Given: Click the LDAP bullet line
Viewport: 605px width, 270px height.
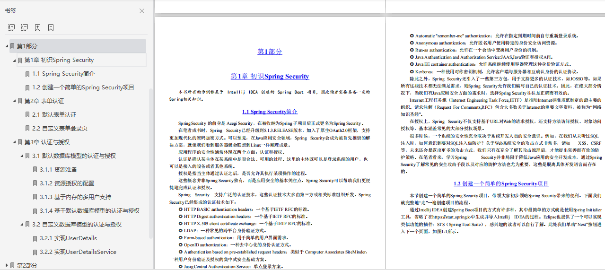Looking at the screenshot, I should coord(222,230).
